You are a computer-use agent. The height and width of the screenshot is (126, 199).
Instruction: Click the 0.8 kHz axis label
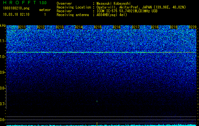[3, 88]
